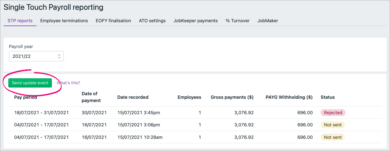Select the STP reports tab
390x151 pixels.
point(20,21)
